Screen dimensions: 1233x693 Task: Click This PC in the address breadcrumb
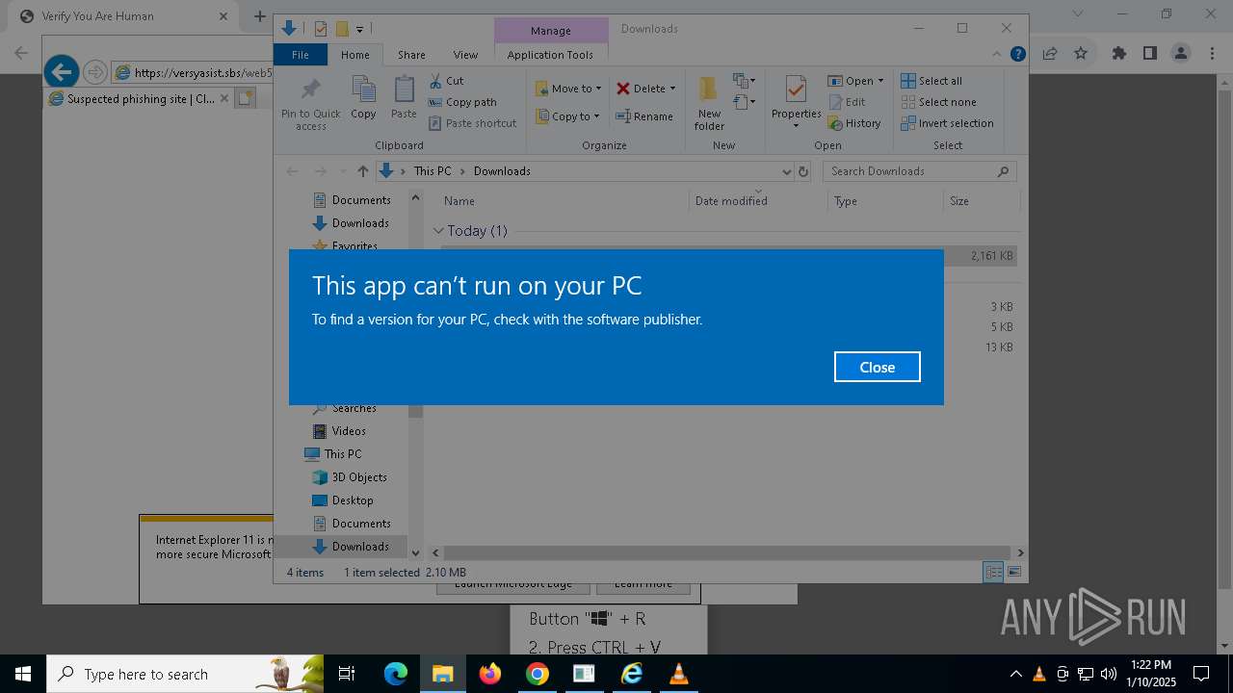point(433,171)
